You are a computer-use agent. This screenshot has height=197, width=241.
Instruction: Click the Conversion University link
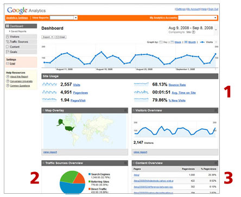[21, 81]
